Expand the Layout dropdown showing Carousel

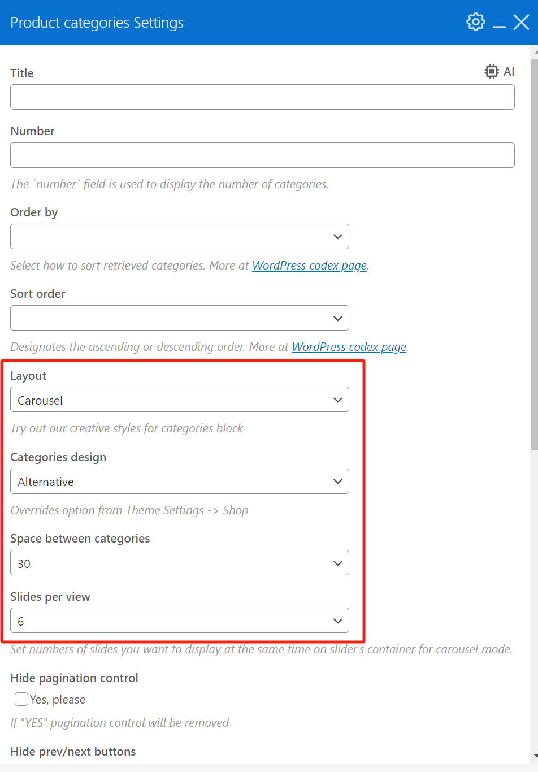180,400
